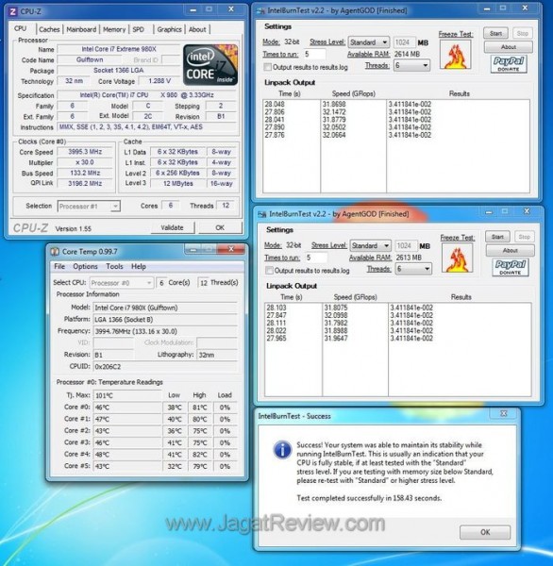This screenshot has height=566, width=553.
Task: Click Core #0 current temperature 46°C
Action: click(x=127, y=408)
